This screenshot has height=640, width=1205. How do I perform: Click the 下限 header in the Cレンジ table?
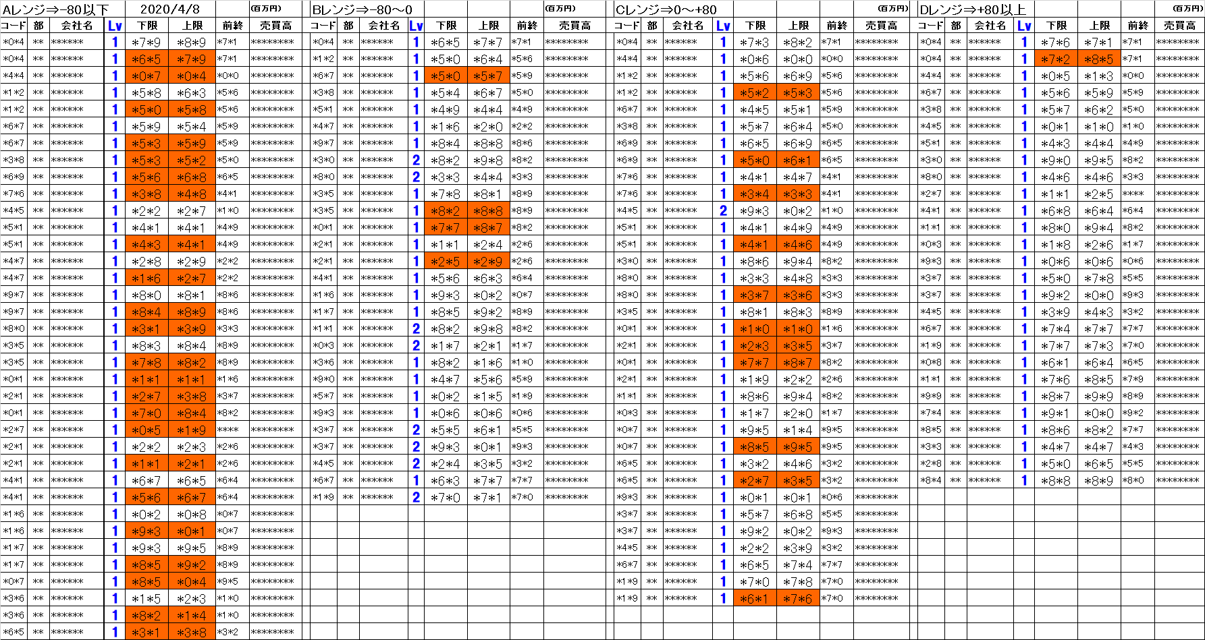point(755,26)
